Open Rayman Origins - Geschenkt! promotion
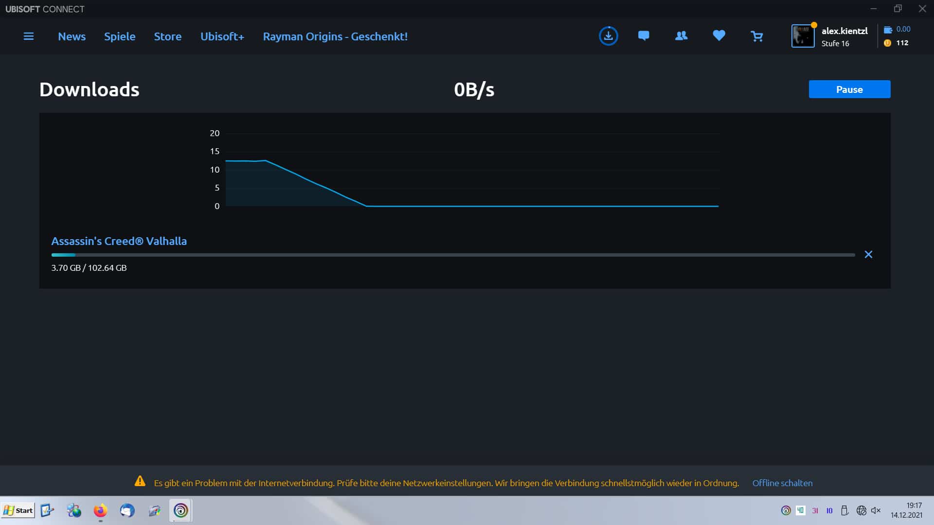The image size is (934, 525). click(x=335, y=36)
